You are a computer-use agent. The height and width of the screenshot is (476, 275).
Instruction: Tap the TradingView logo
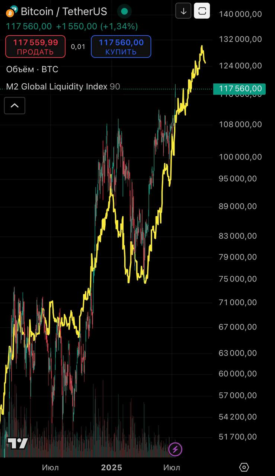click(x=17, y=443)
